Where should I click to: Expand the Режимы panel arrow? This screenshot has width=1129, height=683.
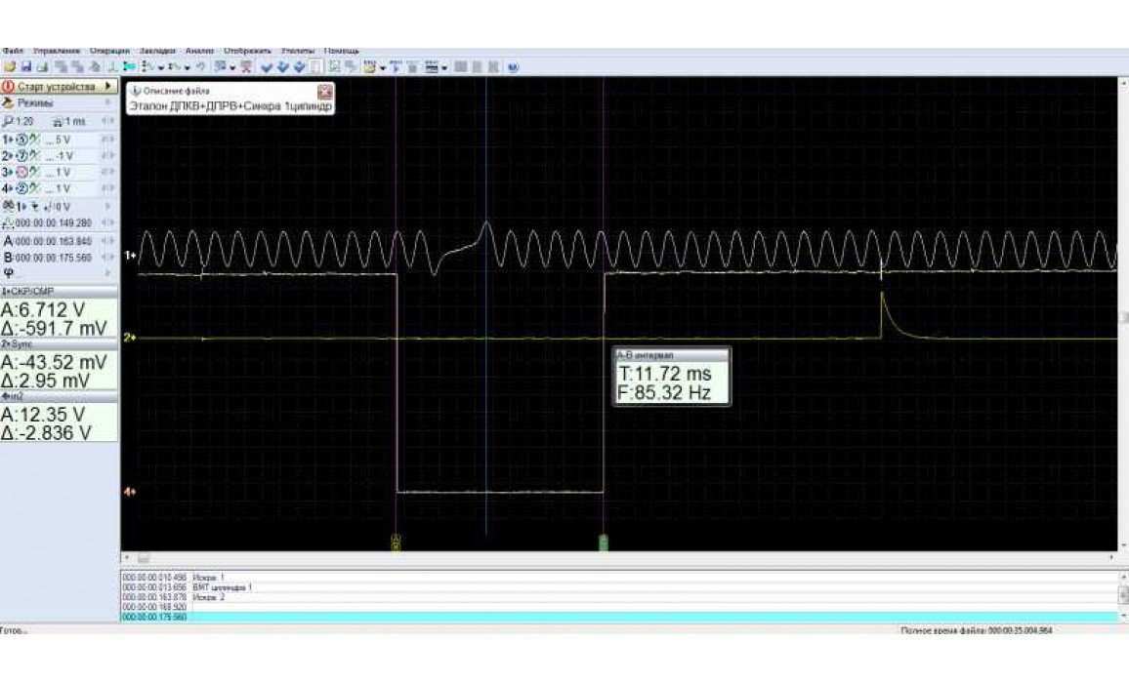[108, 102]
